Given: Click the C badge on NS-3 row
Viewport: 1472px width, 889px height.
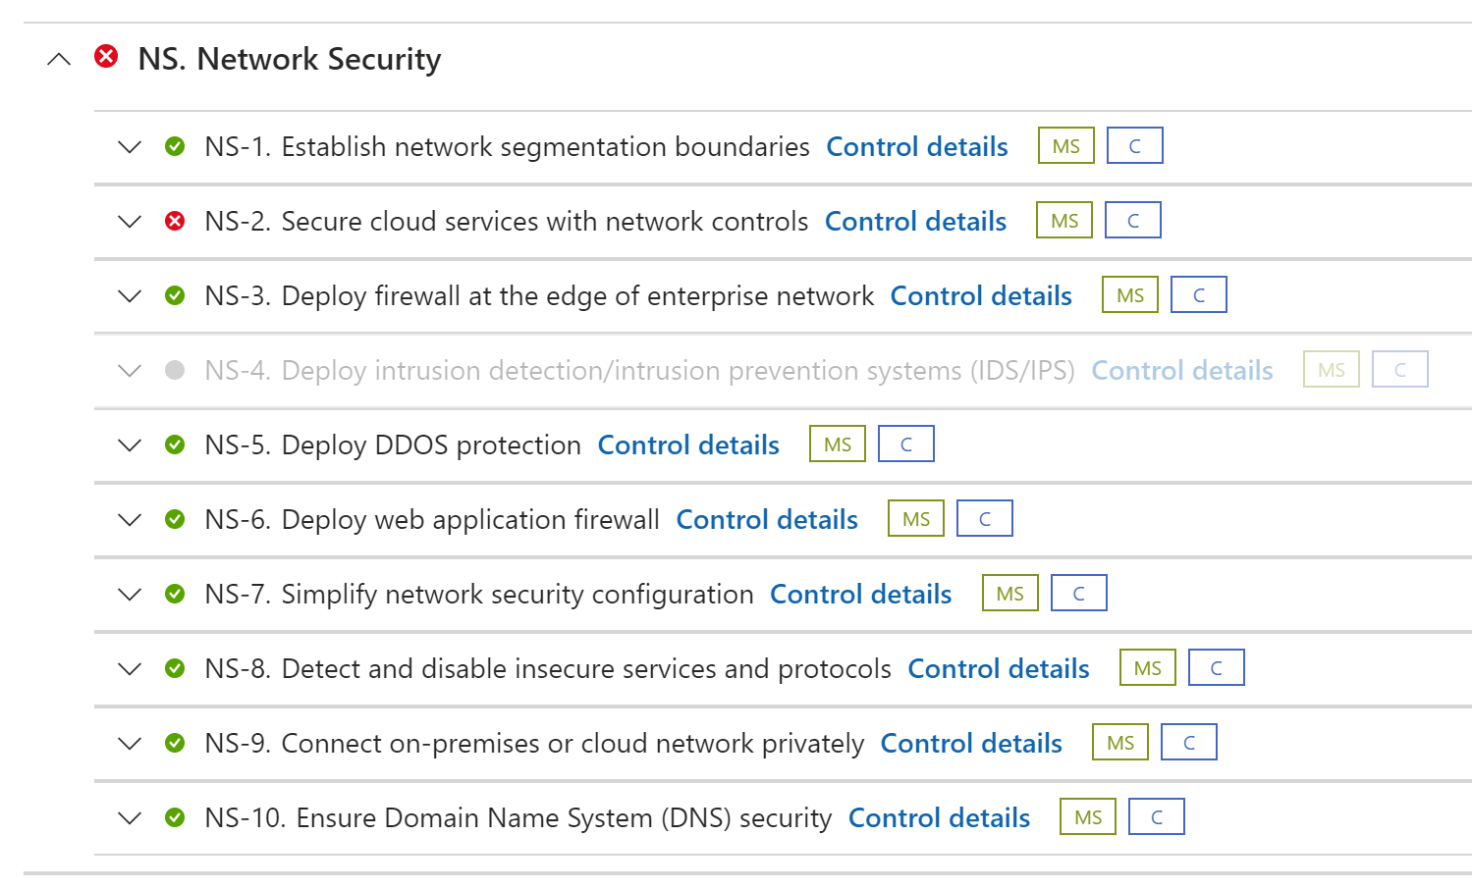Looking at the screenshot, I should pyautogui.click(x=1198, y=295).
